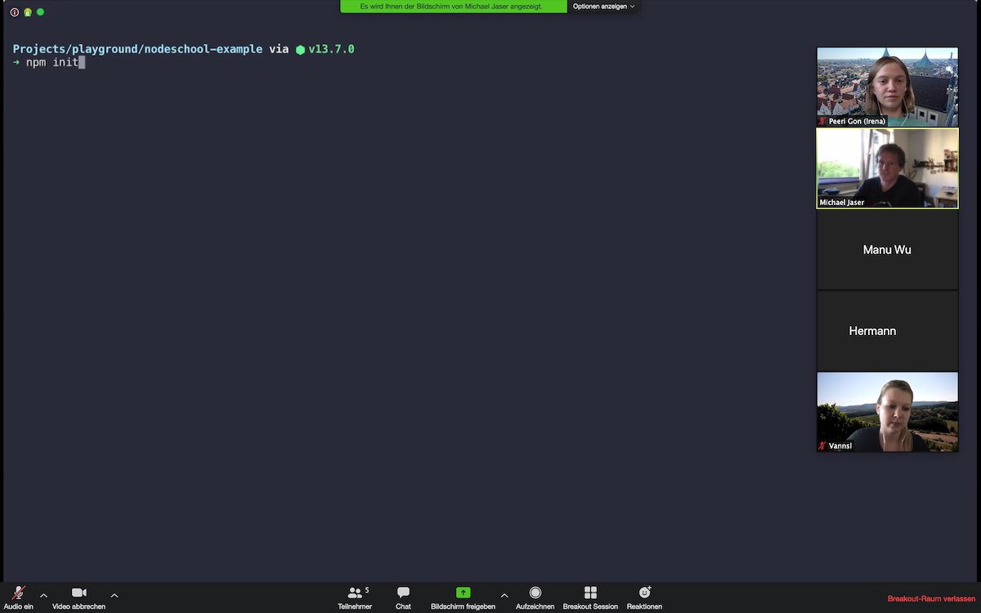Expand video options arrow next to Video abbrechen

coord(114,595)
